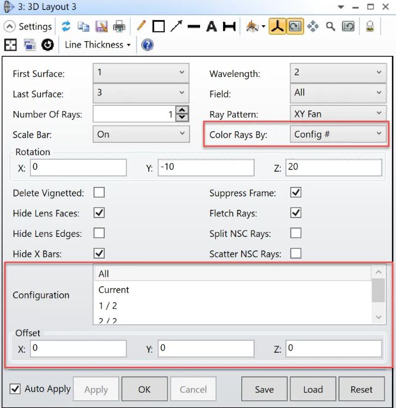The image size is (396, 408).
Task: Open the Color Rays By dropdown
Action: [x=338, y=135]
